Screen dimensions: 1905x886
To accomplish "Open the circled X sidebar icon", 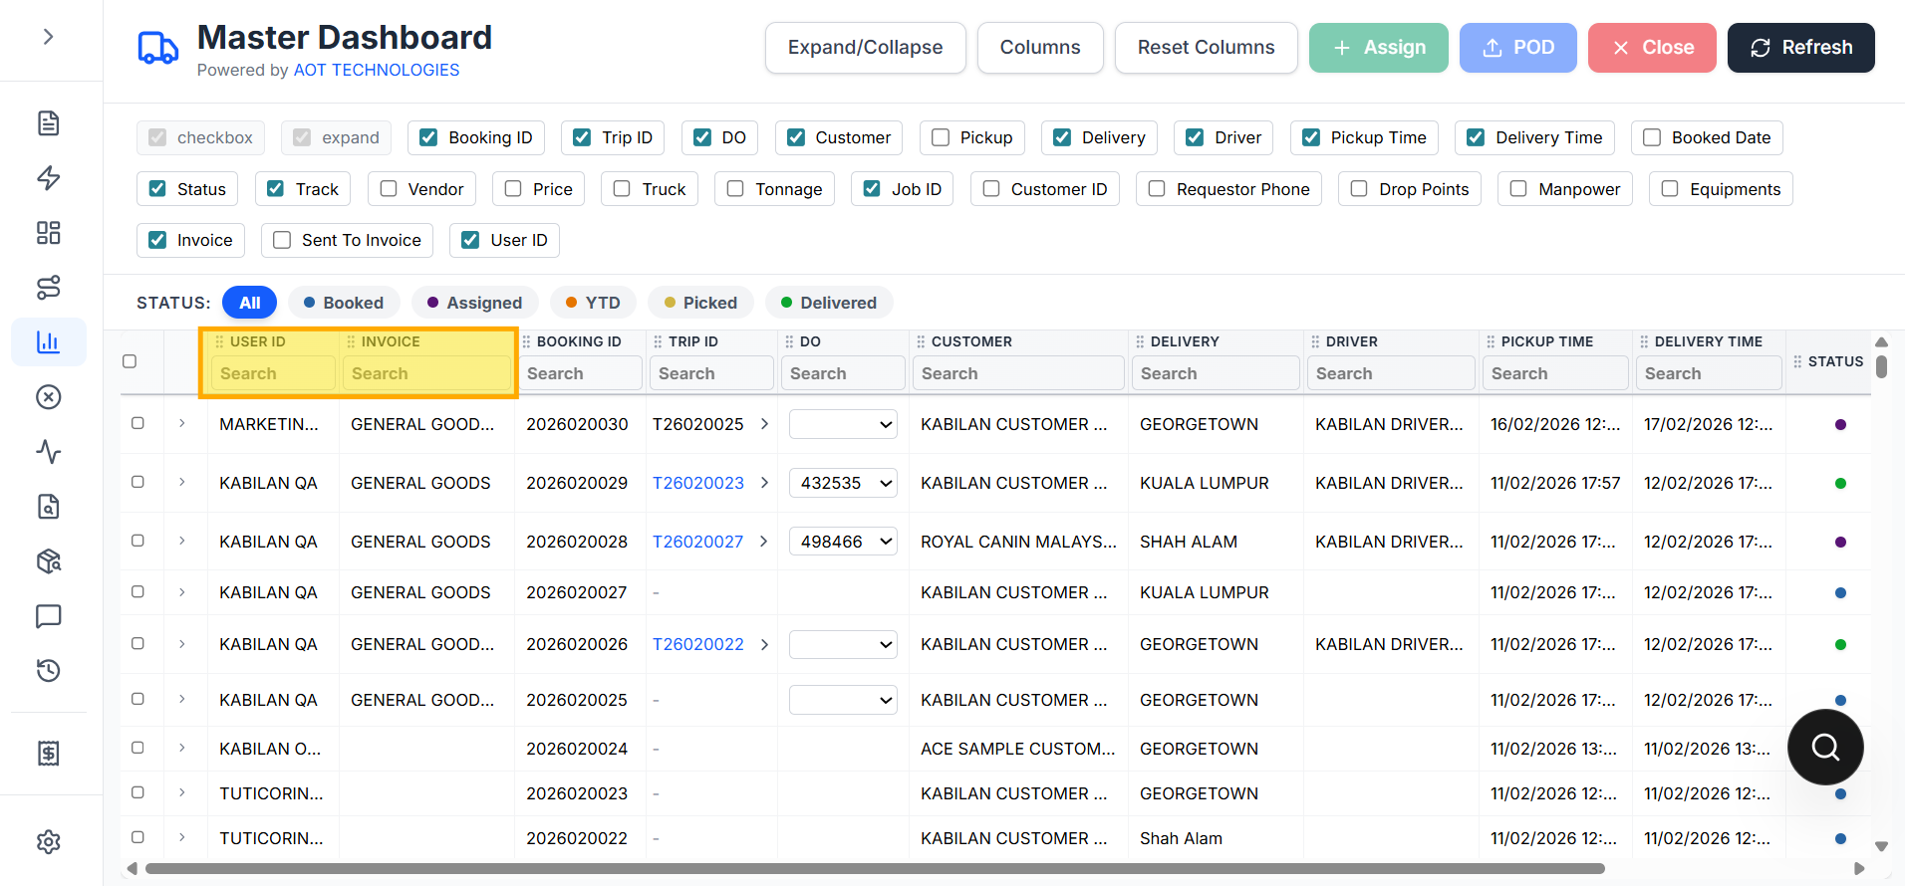I will click(x=48, y=397).
